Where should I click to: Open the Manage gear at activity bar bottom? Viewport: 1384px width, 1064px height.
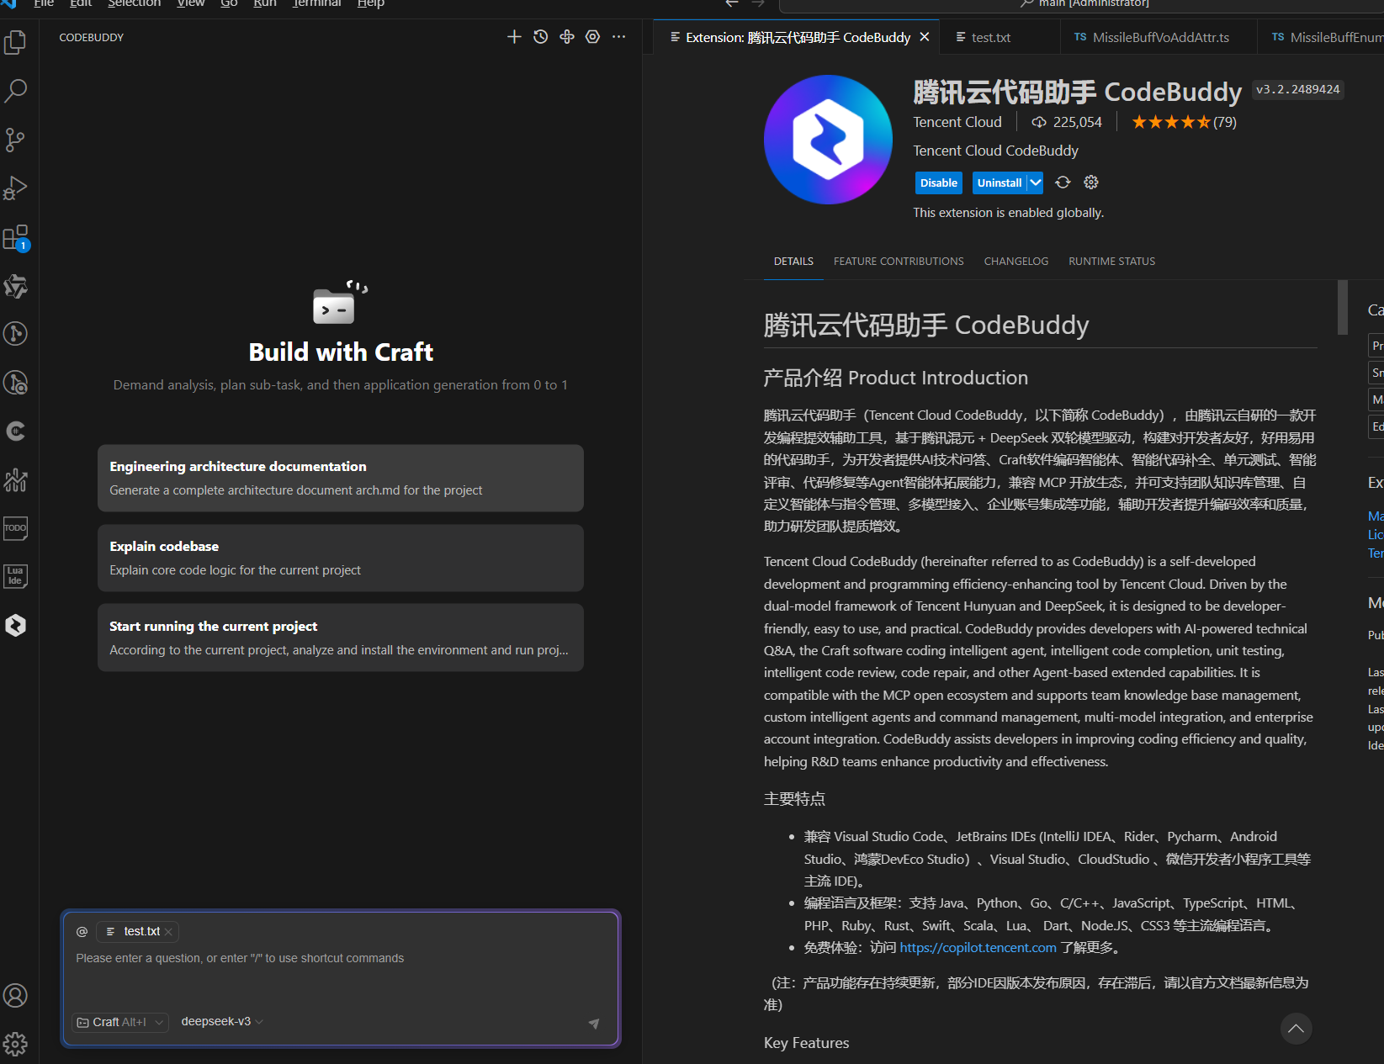click(x=16, y=1044)
